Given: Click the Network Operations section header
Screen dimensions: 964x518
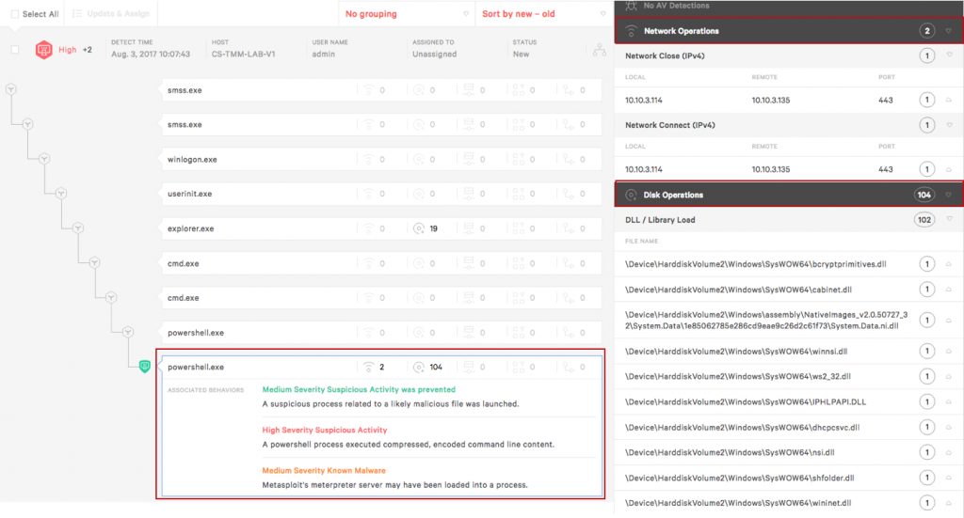Looking at the screenshot, I should [789, 31].
